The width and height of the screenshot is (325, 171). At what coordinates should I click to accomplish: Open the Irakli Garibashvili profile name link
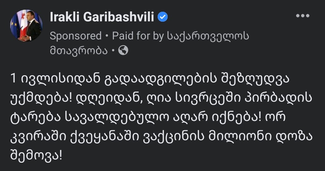tap(102, 18)
